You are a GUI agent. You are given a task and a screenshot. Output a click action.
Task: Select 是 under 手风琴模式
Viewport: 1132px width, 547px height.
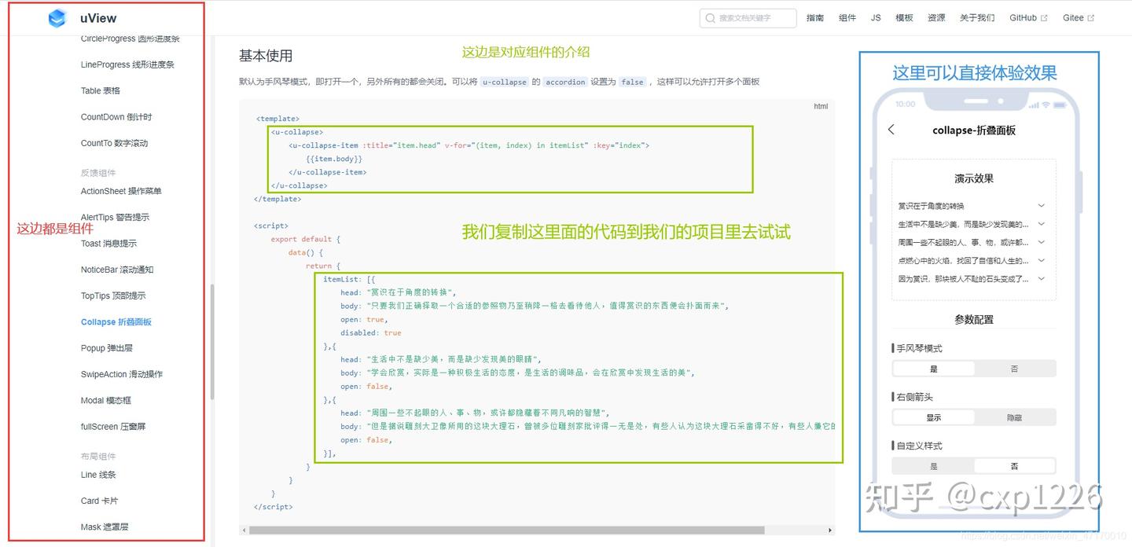934,369
